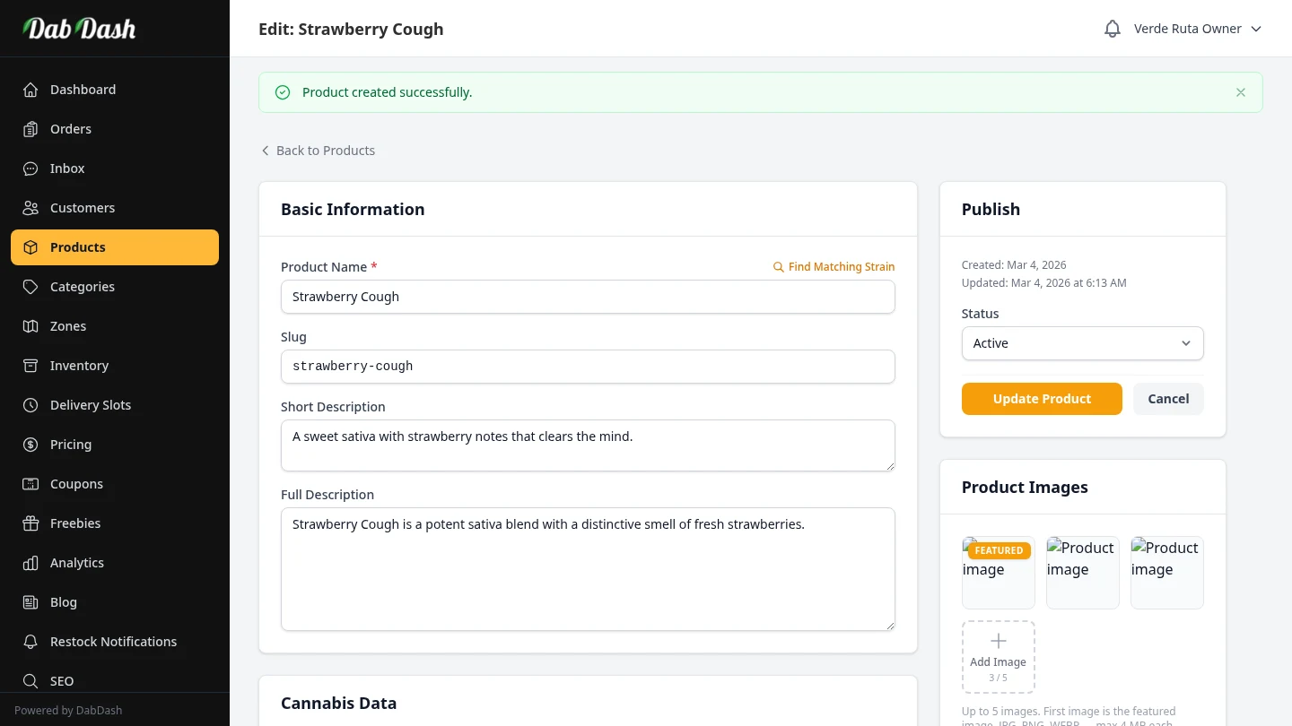The height and width of the screenshot is (726, 1292).
Task: Click the Delivery Slots clock icon
Action: (x=31, y=405)
